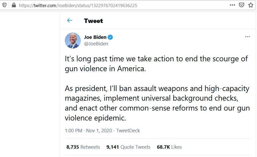This screenshot has width=257, height=157.
Task: Click the TweetDeck source link
Action: (128, 131)
